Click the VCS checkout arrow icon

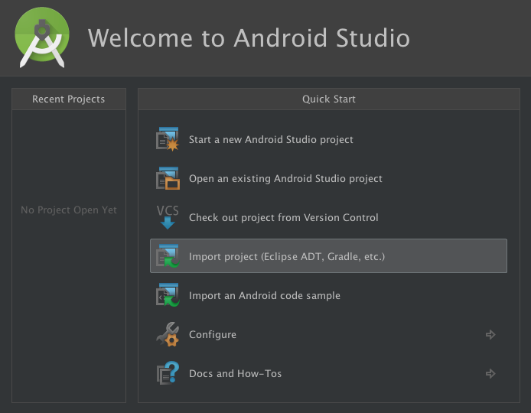(168, 217)
